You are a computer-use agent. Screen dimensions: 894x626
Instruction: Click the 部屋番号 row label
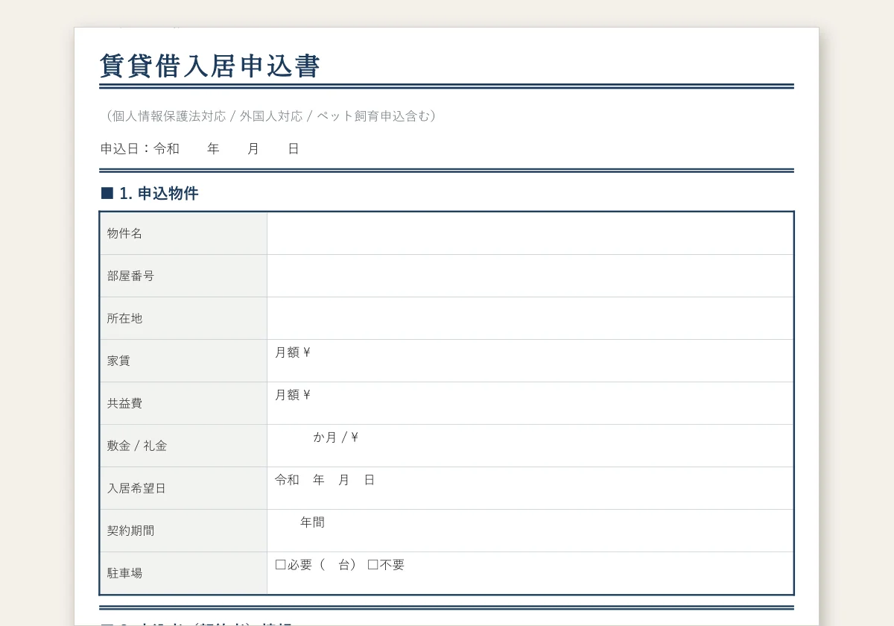coord(130,276)
